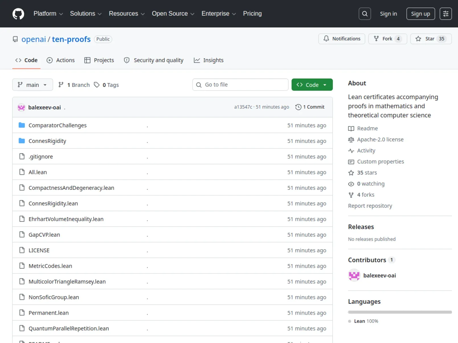Click balexeev-oai avatar under Contributors
Viewport: 458px width, 343px height.
[354, 275]
